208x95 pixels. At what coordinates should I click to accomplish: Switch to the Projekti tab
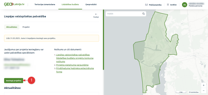pos(26,27)
